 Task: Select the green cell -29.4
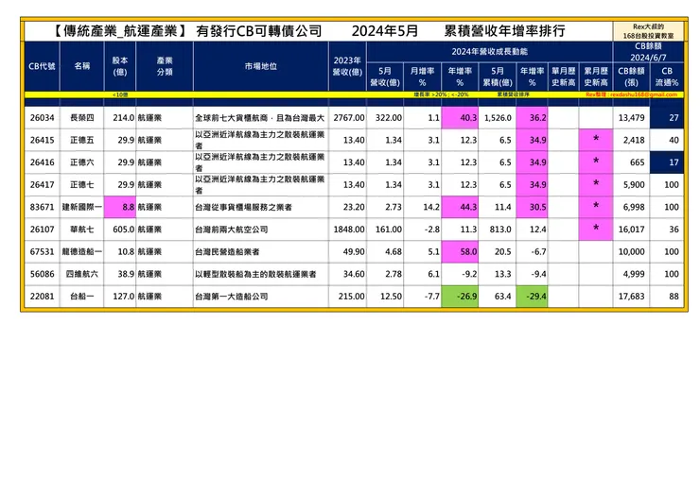pyautogui.click(x=532, y=297)
